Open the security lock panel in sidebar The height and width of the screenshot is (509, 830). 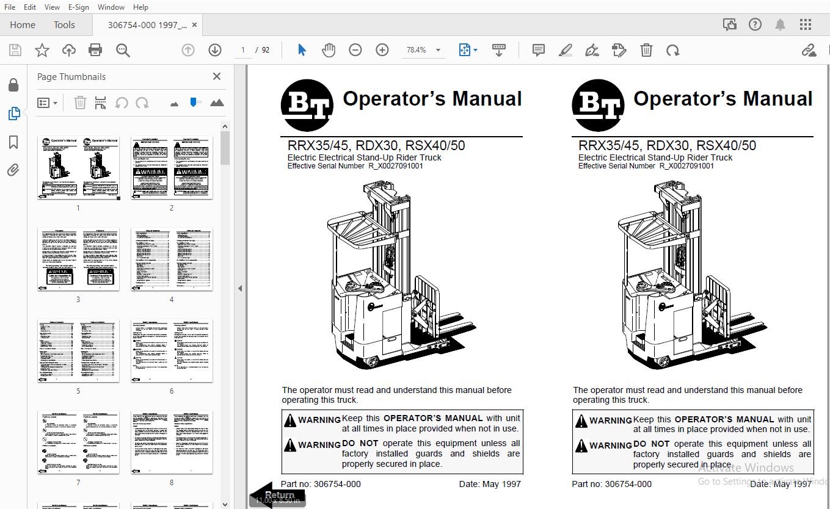click(13, 85)
